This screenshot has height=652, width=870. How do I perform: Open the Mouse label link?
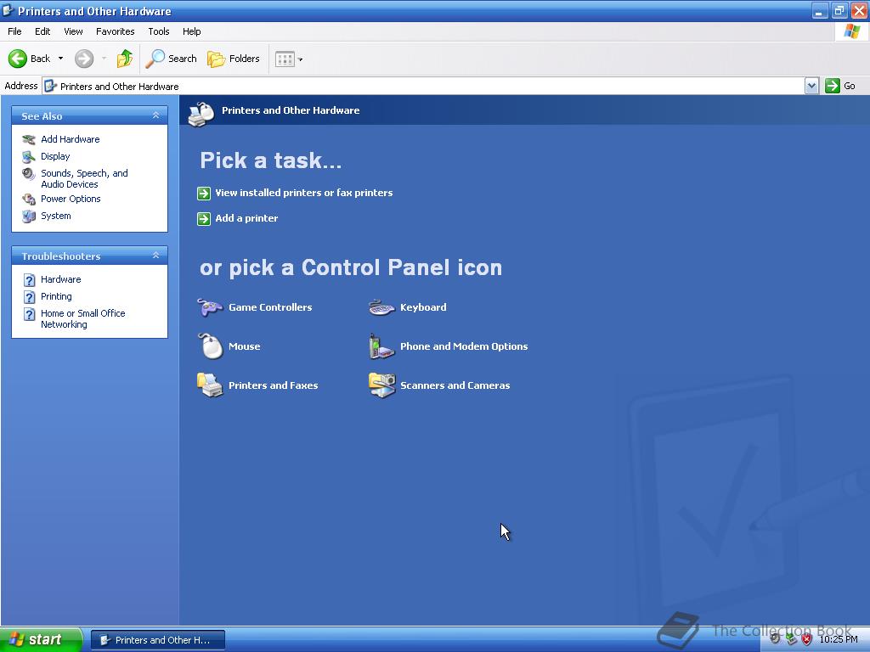coord(244,346)
